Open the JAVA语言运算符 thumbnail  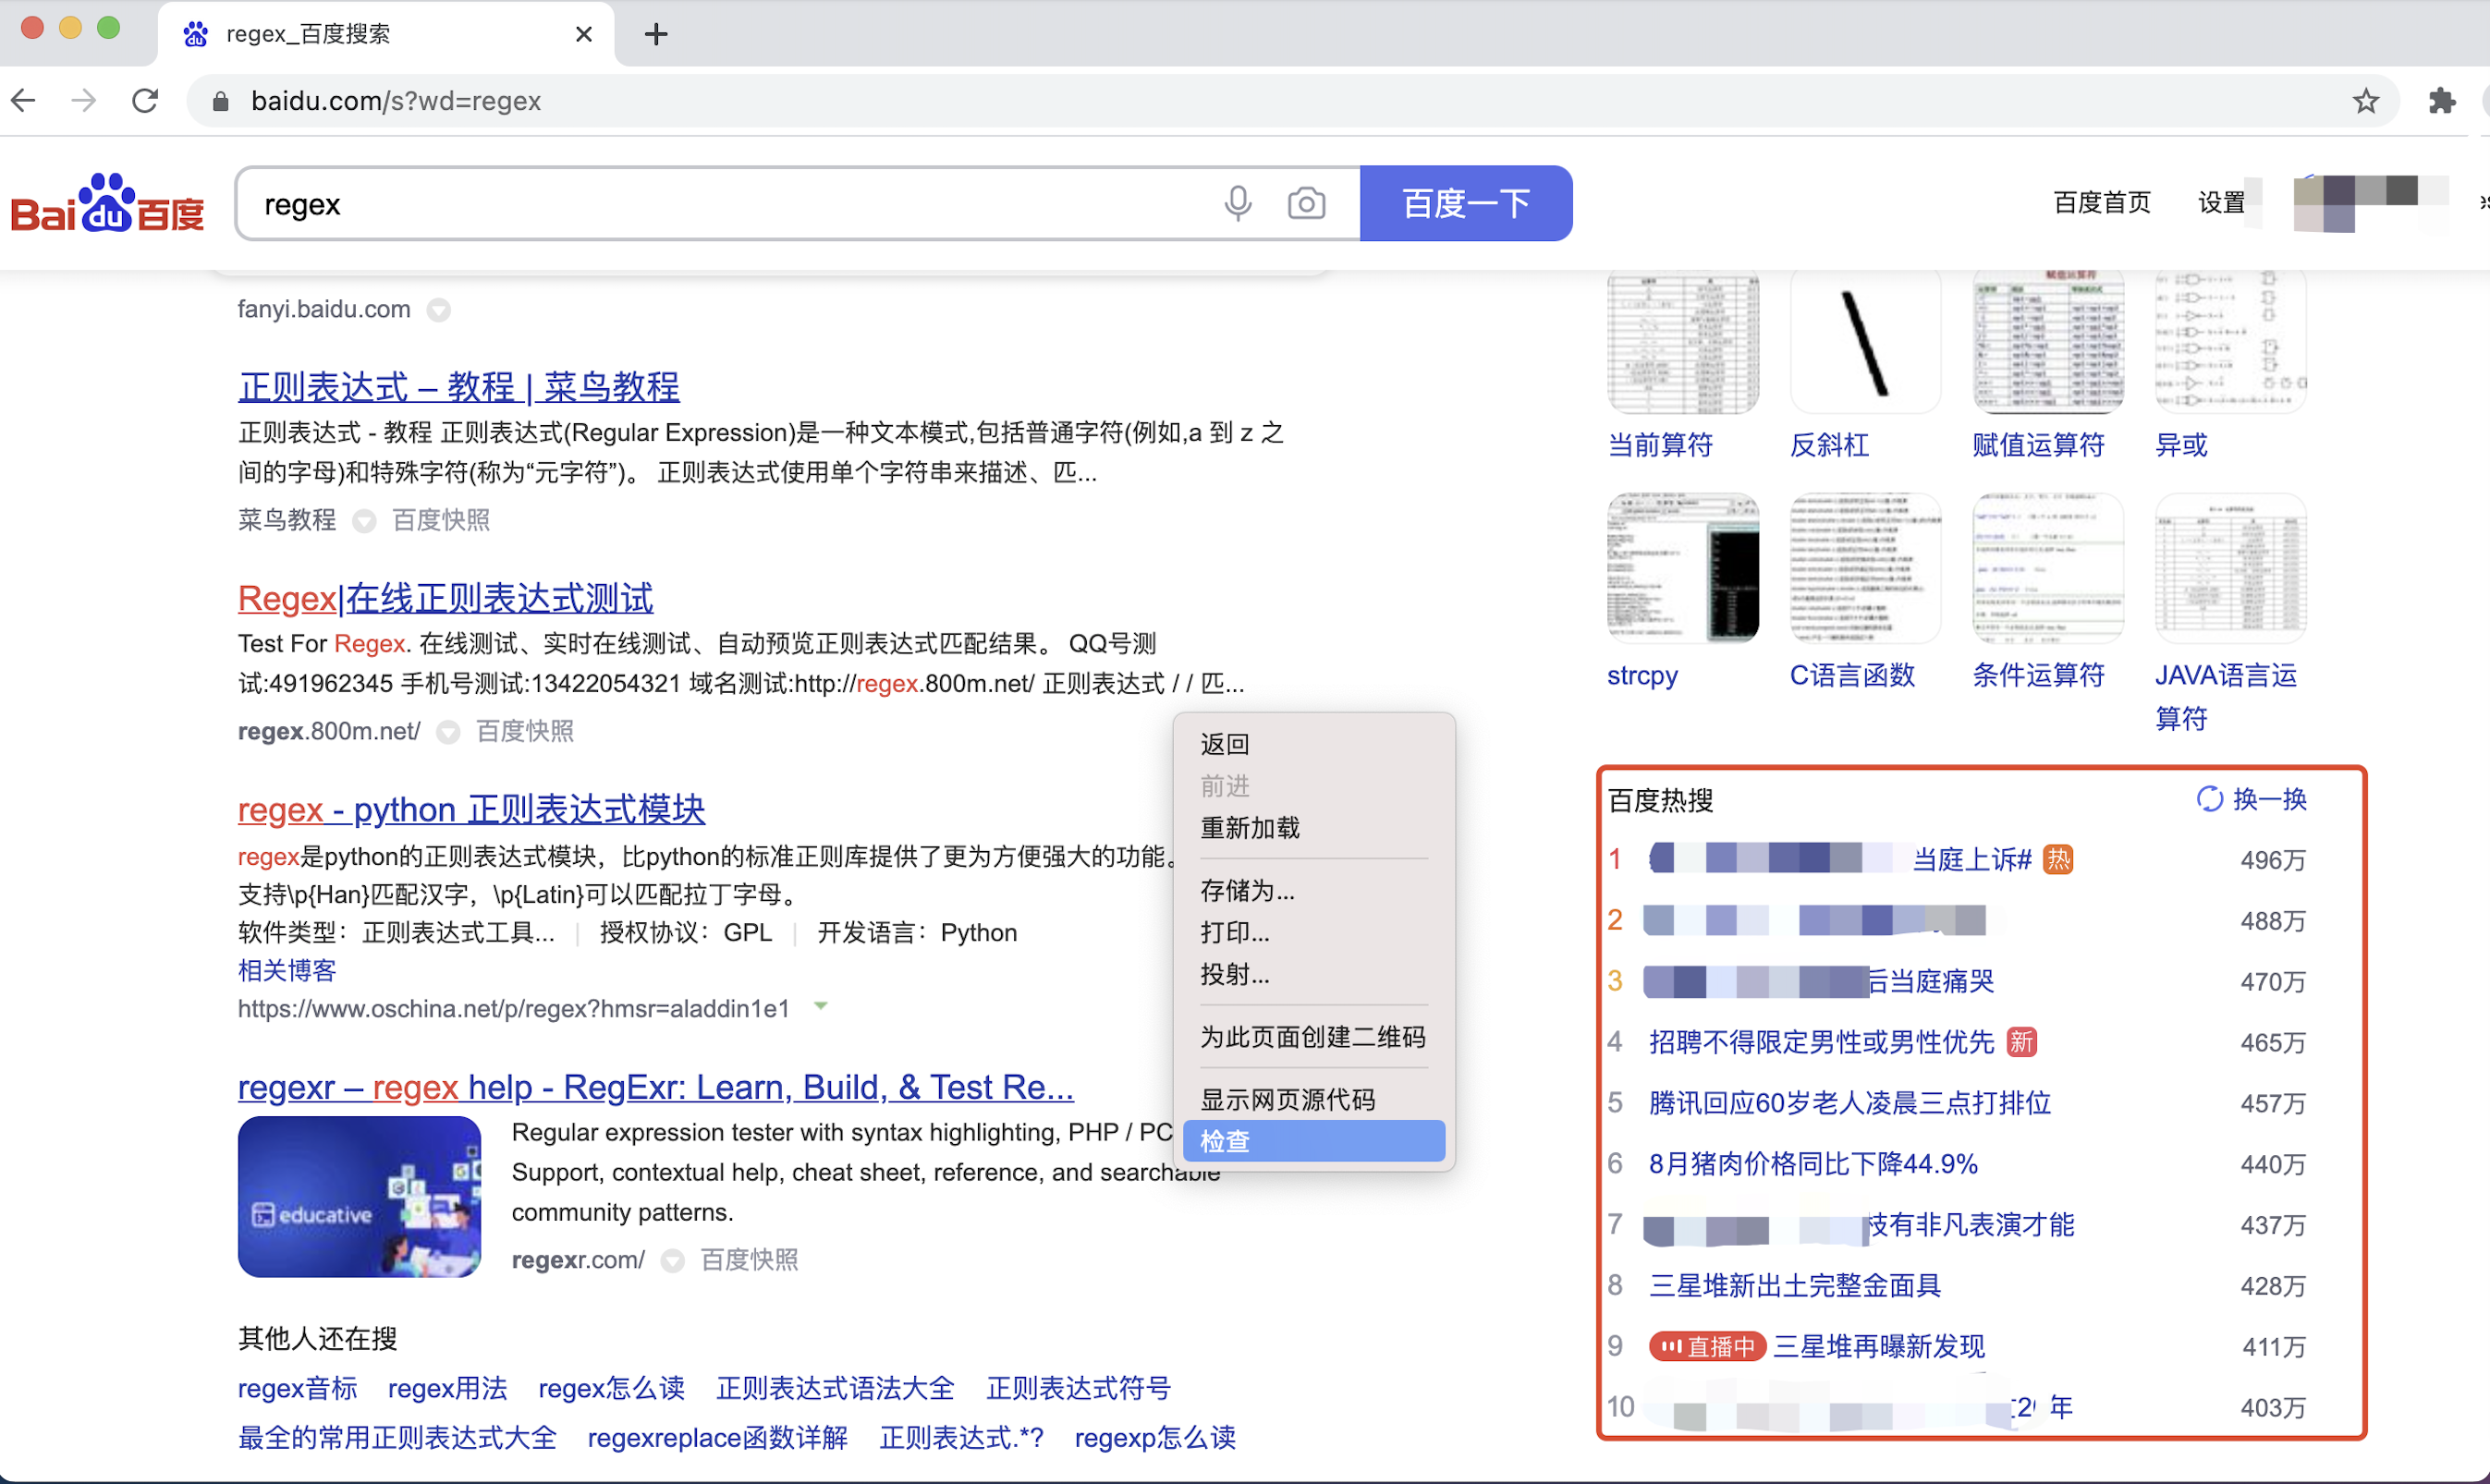click(2231, 568)
